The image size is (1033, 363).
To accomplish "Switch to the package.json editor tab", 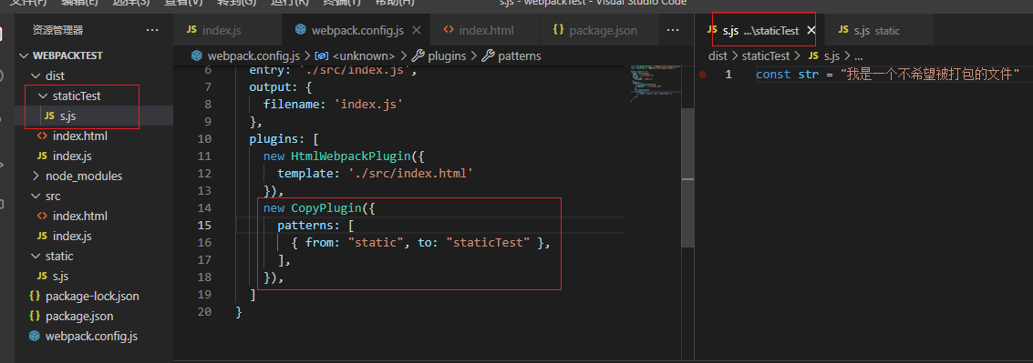I will (603, 30).
